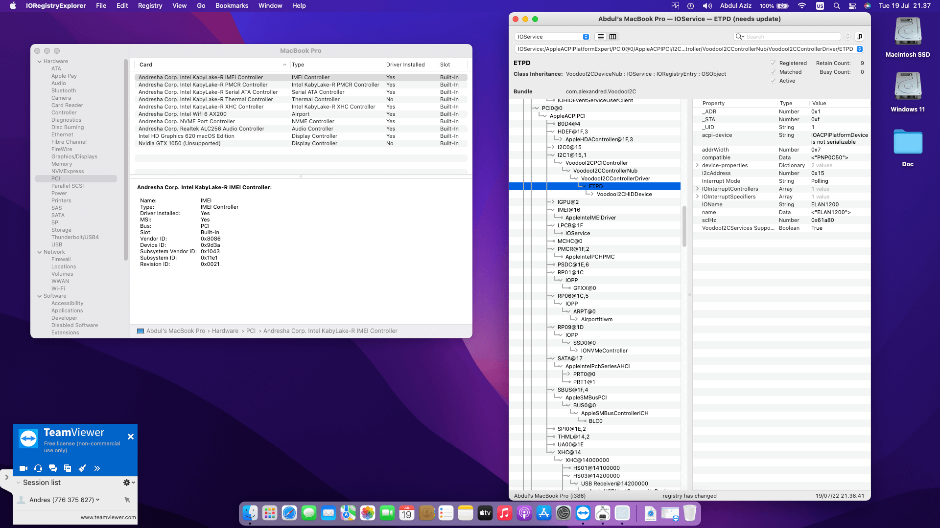This screenshot has height=528, width=940.
Task: Open the IOService plane dropdown
Action: click(552, 37)
